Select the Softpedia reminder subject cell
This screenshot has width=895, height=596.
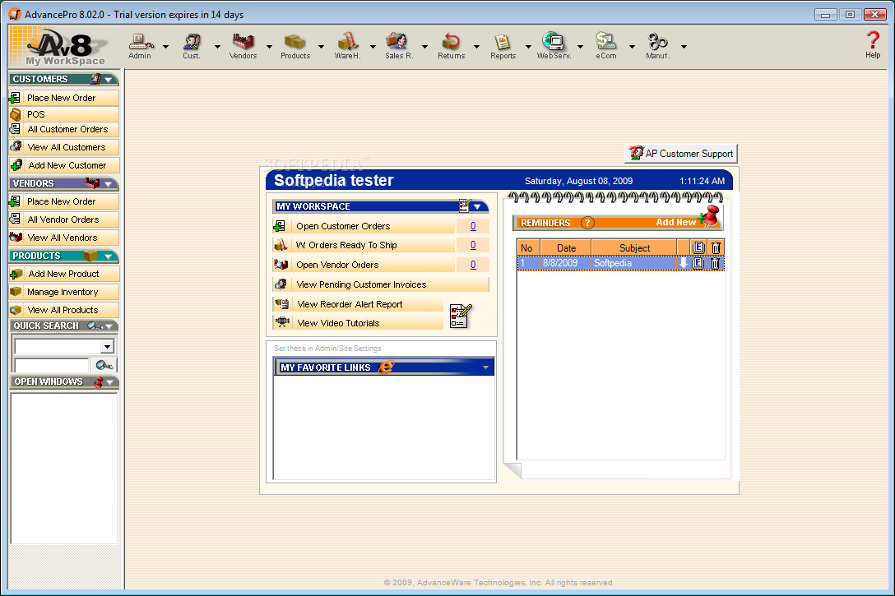634,263
